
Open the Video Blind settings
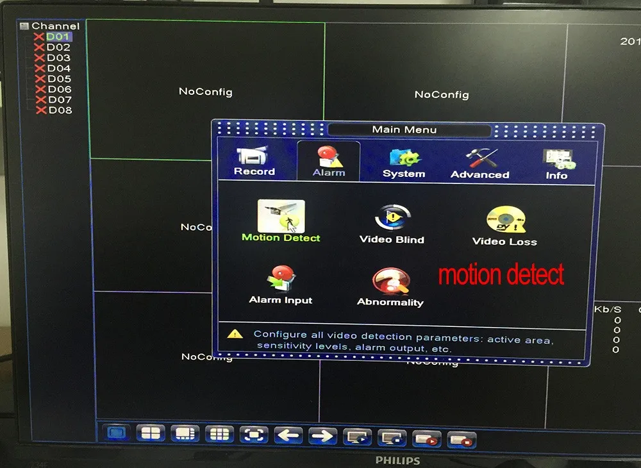(x=392, y=224)
